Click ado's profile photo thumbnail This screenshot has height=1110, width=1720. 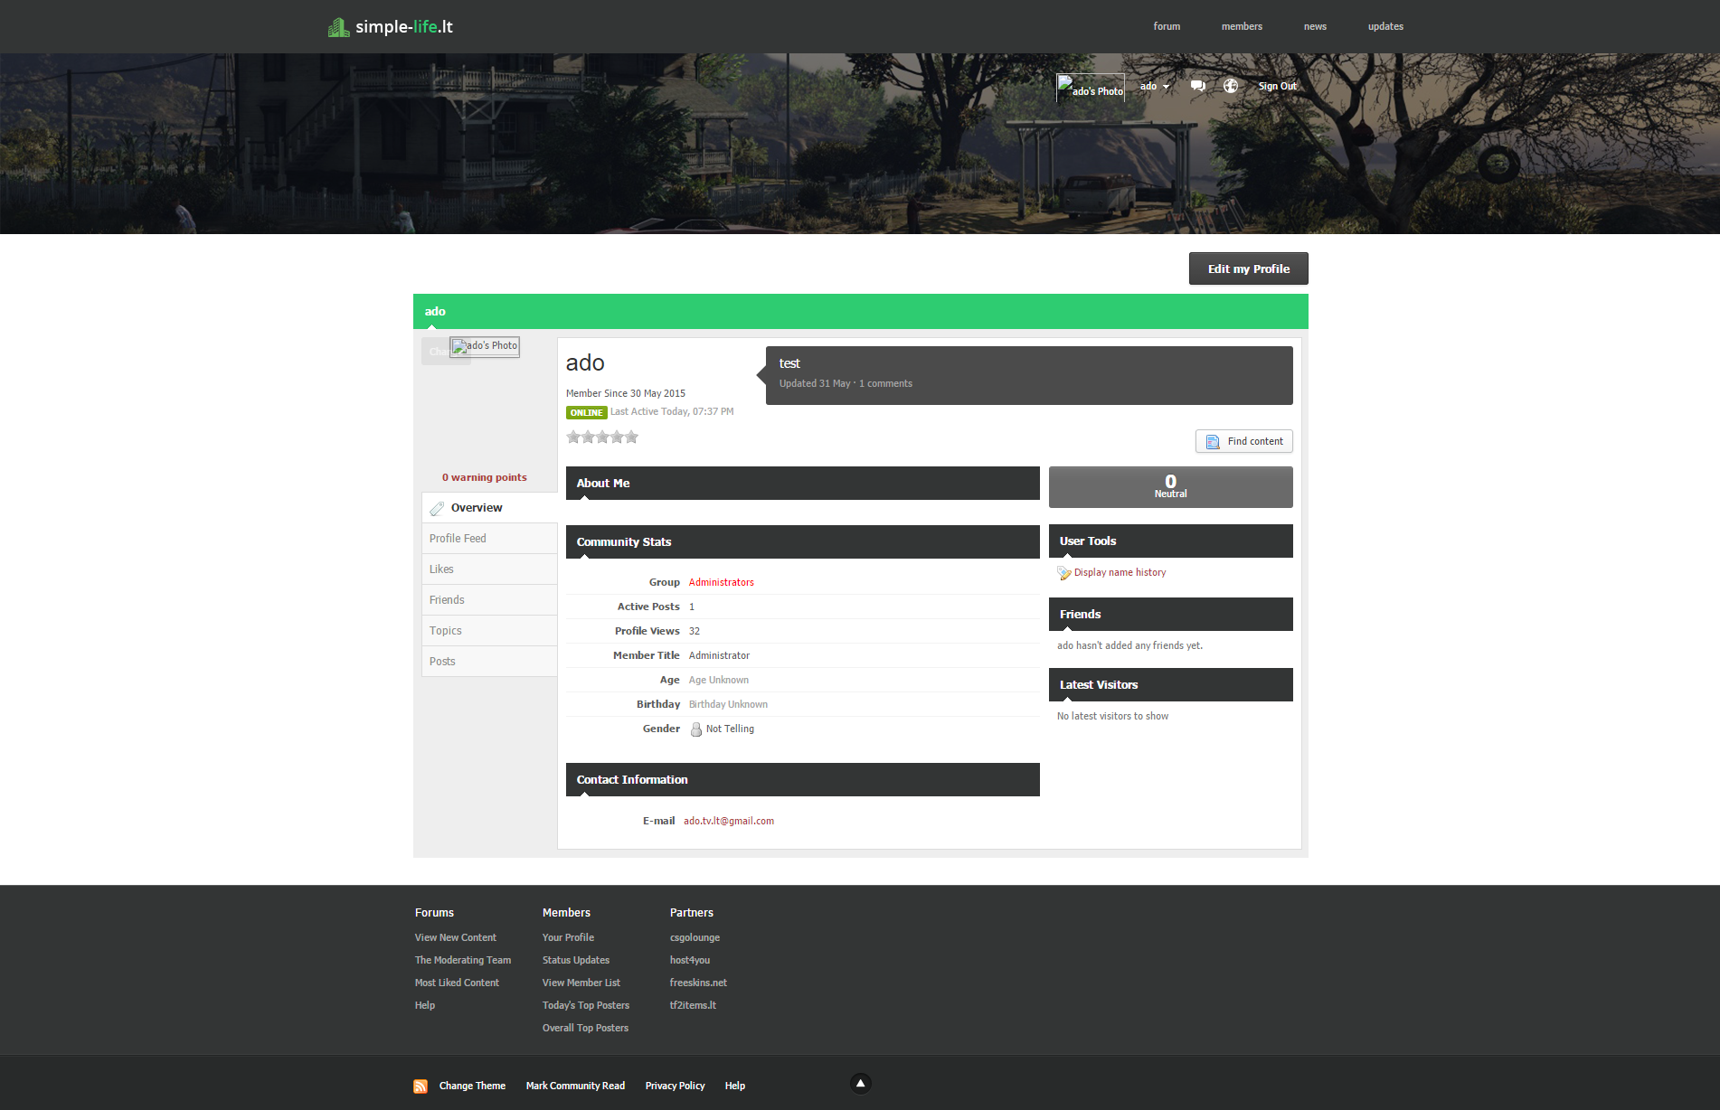point(486,346)
